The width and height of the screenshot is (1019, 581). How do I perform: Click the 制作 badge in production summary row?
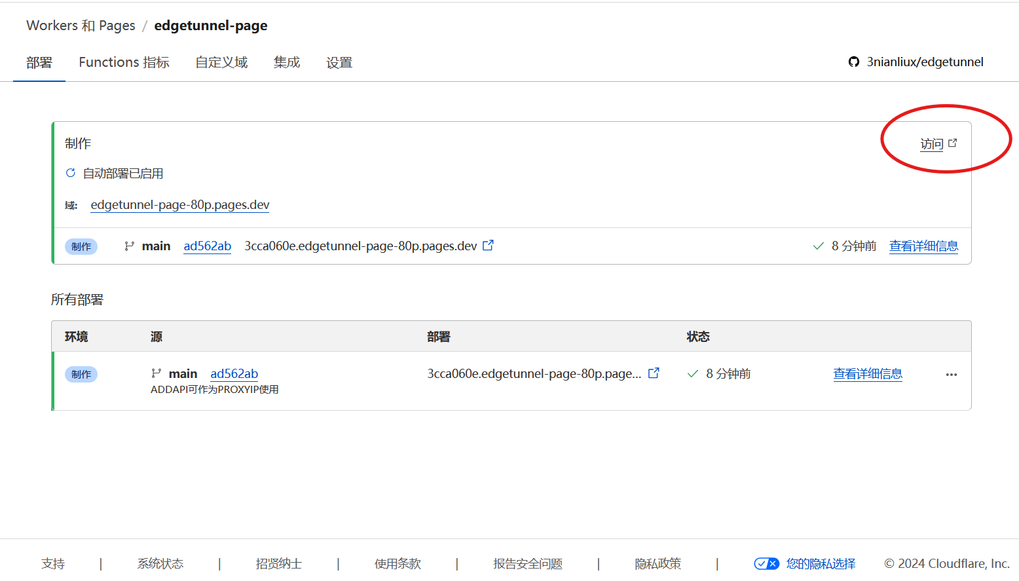(81, 246)
